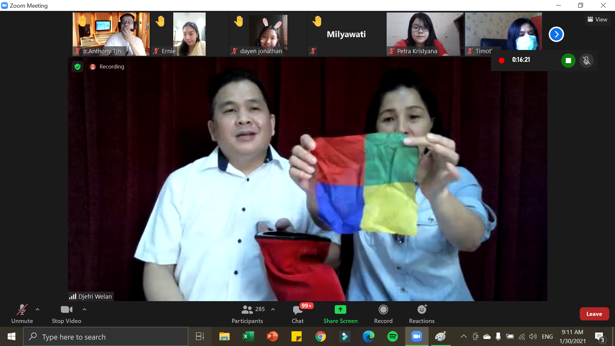Stop Video camera button
The height and width of the screenshot is (346, 615).
tap(67, 314)
